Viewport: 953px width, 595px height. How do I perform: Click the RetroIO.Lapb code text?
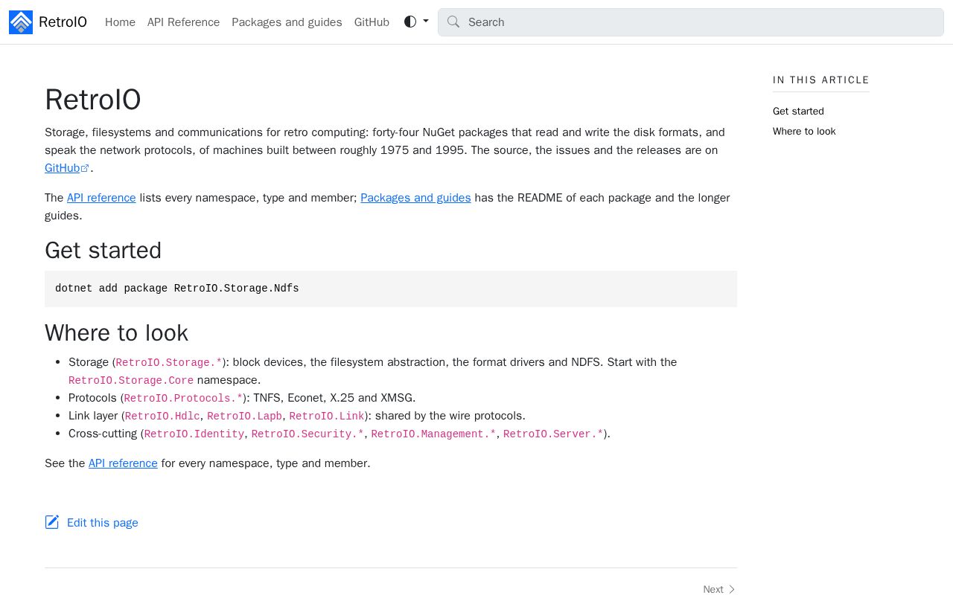[245, 416]
